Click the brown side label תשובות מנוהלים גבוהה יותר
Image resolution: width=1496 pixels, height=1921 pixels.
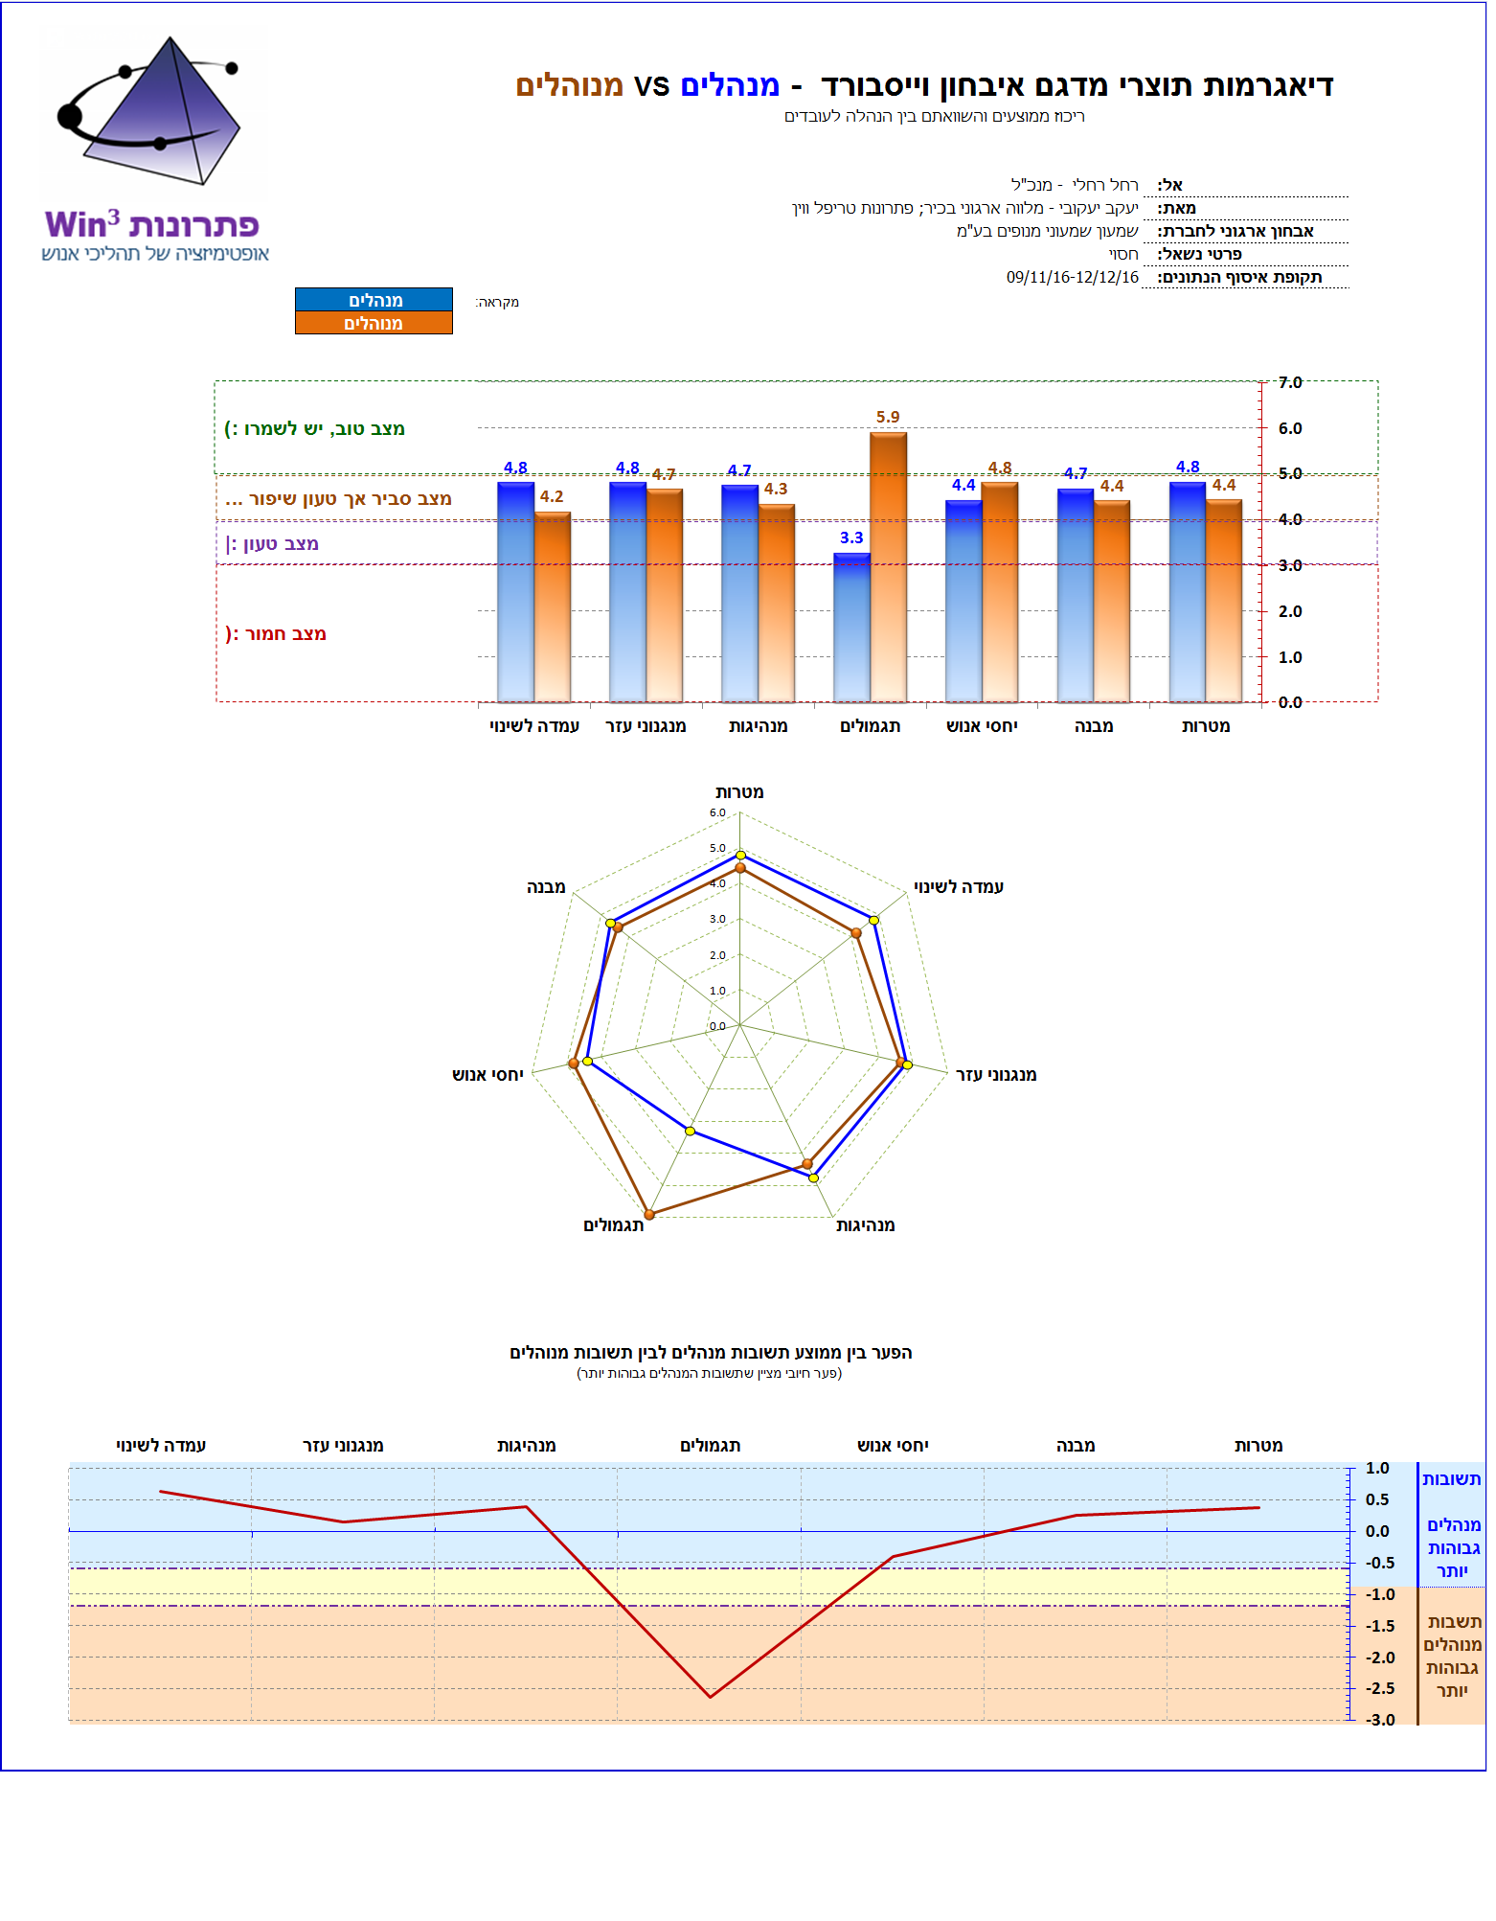pos(1452,1657)
